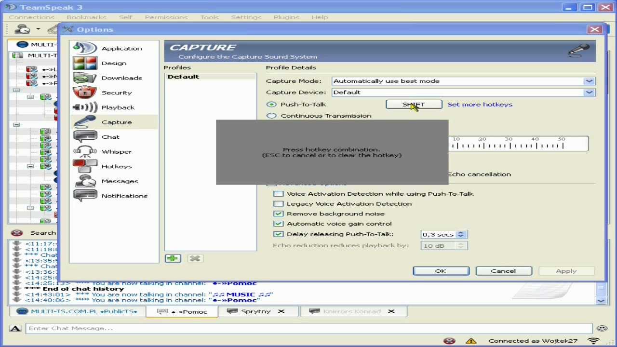The width and height of the screenshot is (617, 347).
Task: Open the Security options page
Action: pyautogui.click(x=114, y=93)
